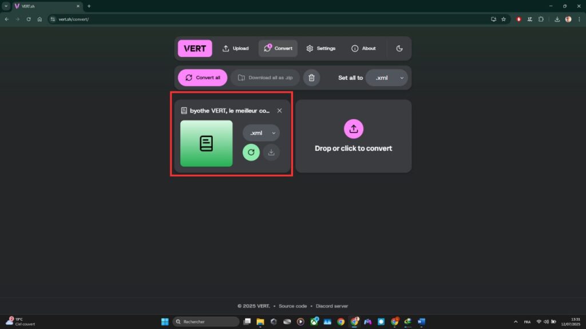Open the Extensions puzzle menu

[x=541, y=19]
